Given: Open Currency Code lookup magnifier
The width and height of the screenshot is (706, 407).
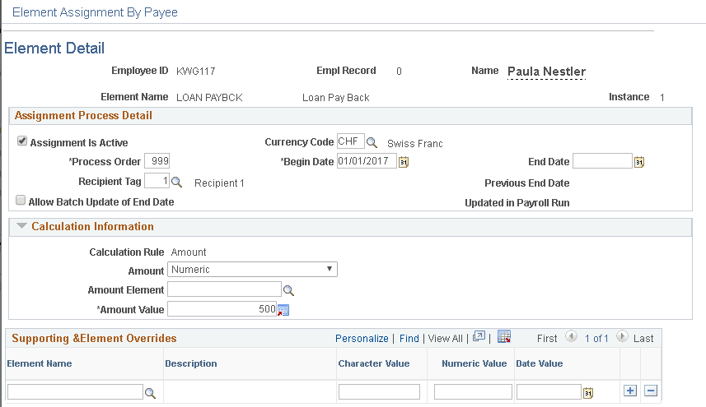Looking at the screenshot, I should [372, 142].
